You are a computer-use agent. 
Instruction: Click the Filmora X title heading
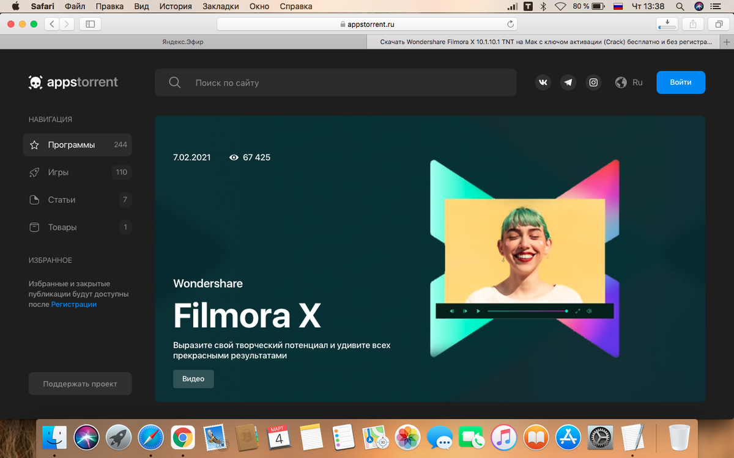click(247, 315)
